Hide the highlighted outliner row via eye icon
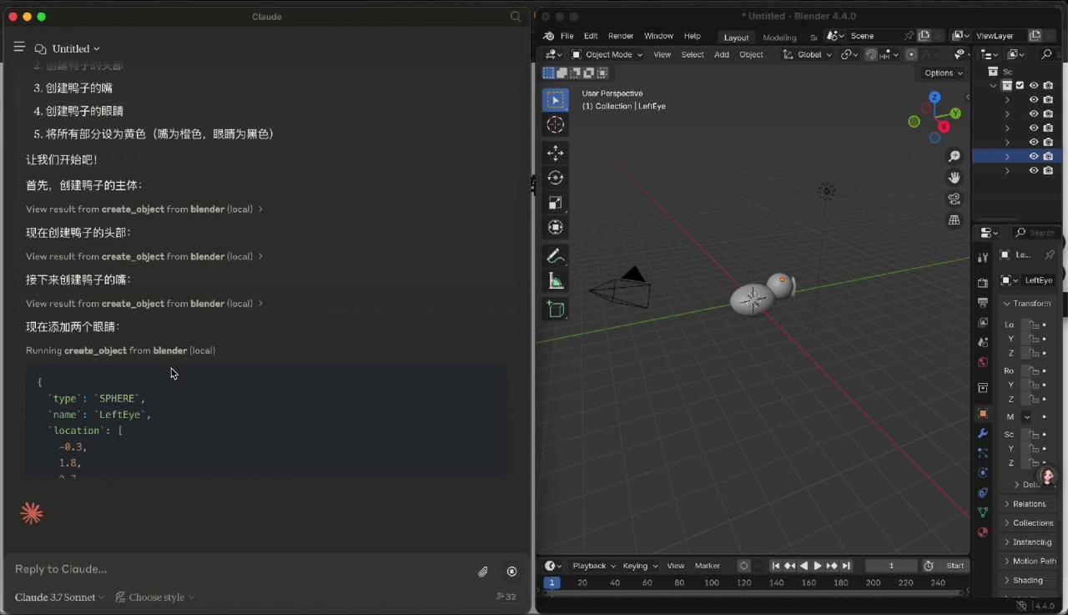 click(1034, 156)
